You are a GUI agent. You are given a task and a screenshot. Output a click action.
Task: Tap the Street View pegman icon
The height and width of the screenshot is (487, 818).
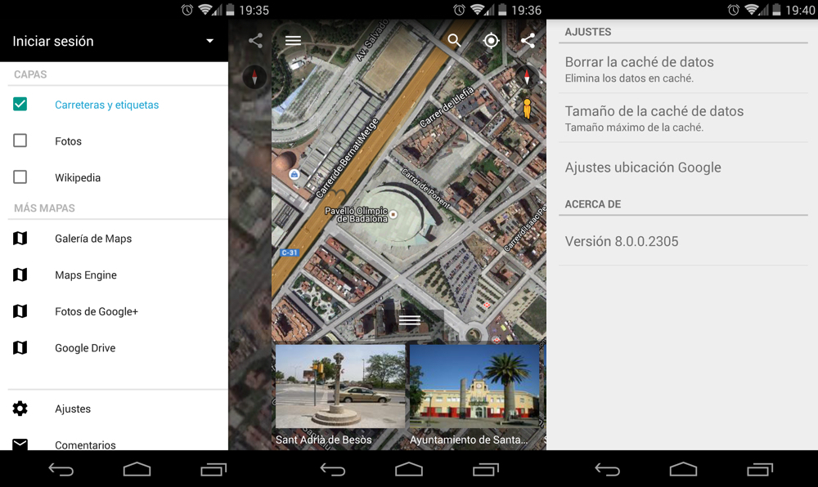click(x=527, y=109)
